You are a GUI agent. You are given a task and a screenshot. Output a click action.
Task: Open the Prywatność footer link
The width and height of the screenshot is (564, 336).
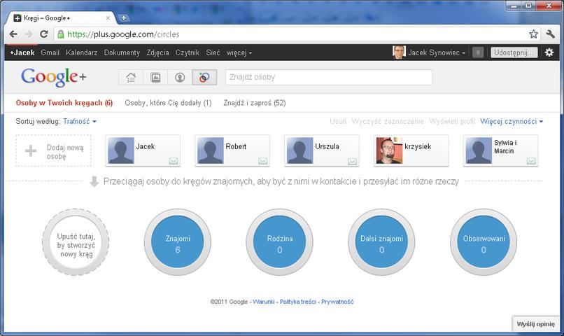337,302
